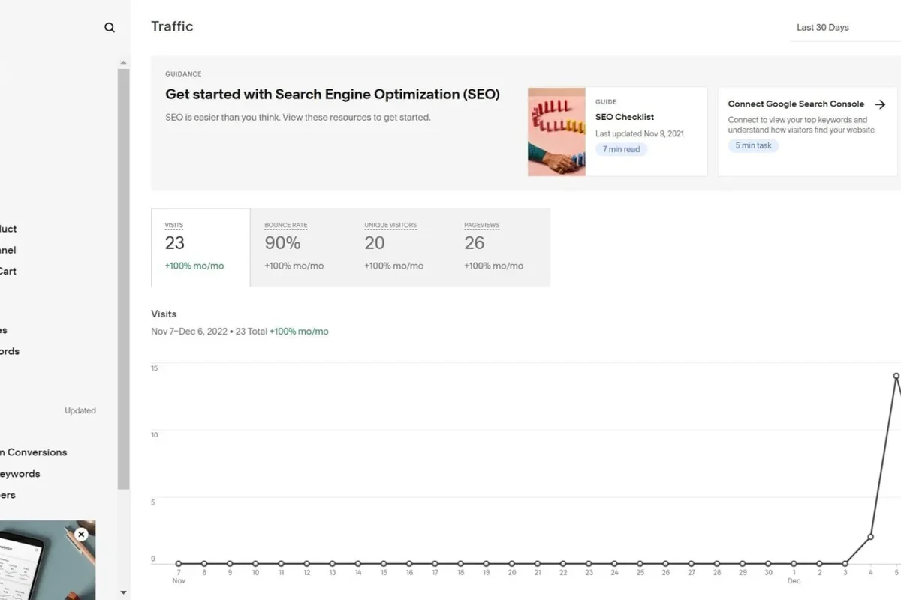Open the Pageviews metric tab
This screenshot has width=901, height=600.
[x=500, y=247]
